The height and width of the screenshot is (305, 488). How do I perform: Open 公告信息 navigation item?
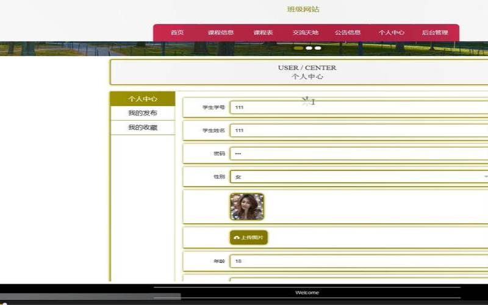348,32
